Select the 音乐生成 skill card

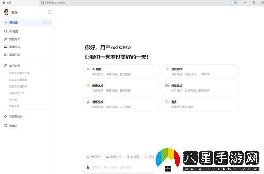pos(121,104)
